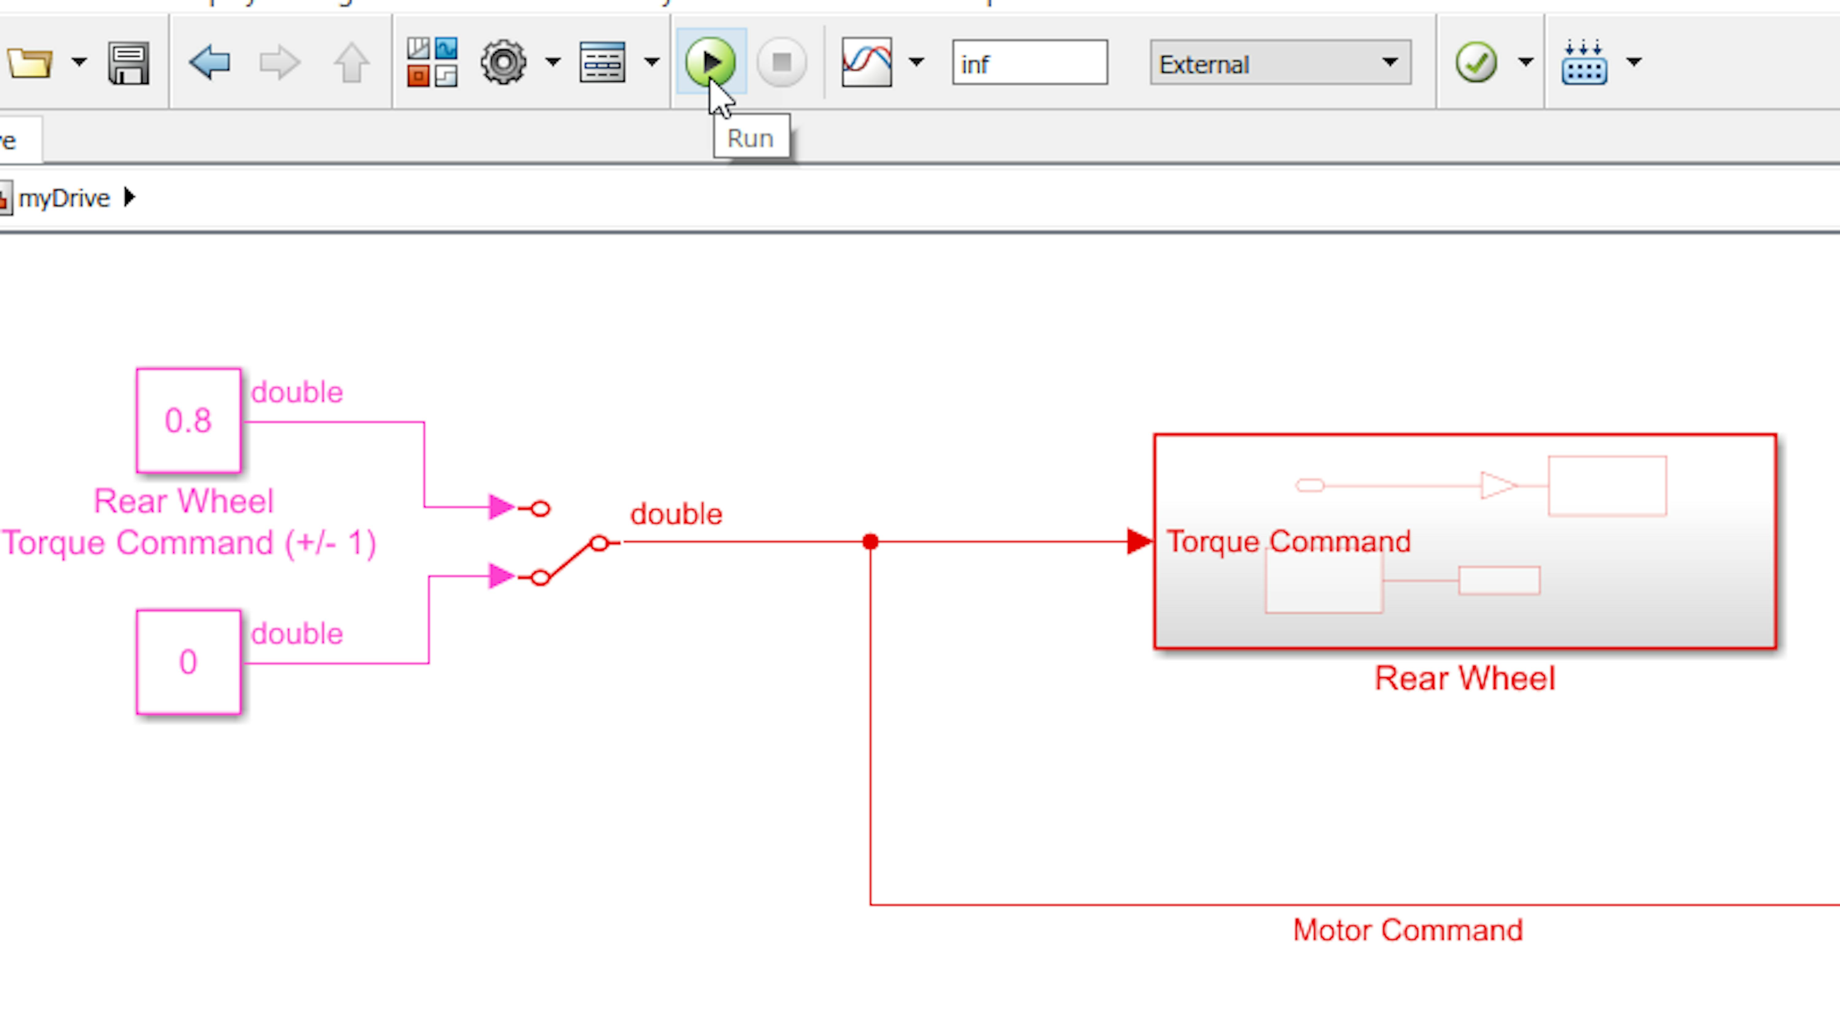The image size is (1840, 1035).
Task: Expand the Deploy to Hardware dropdown arrow
Action: point(1634,62)
